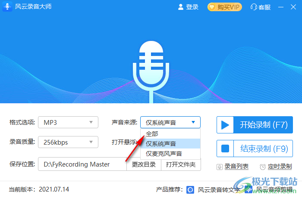Close the 风云录音大师 window
Screen dimensions: 302x198
293,7
